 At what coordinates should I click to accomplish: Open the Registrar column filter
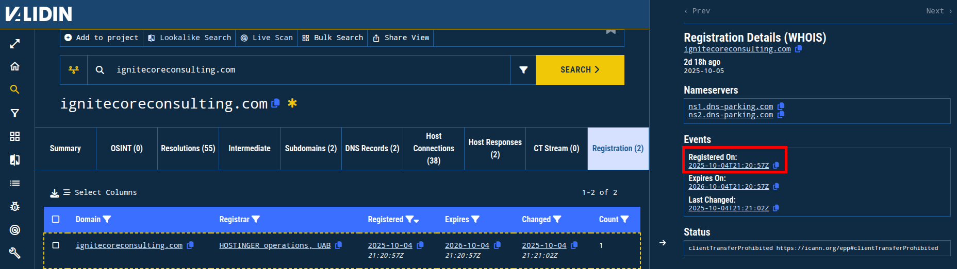click(256, 219)
